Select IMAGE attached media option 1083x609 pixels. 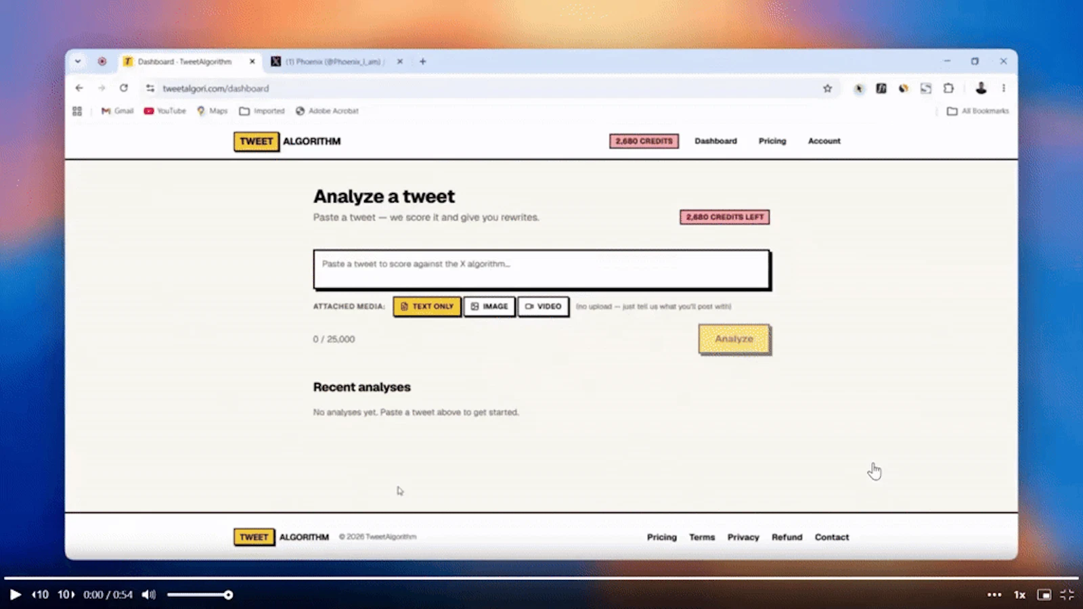[x=489, y=307]
